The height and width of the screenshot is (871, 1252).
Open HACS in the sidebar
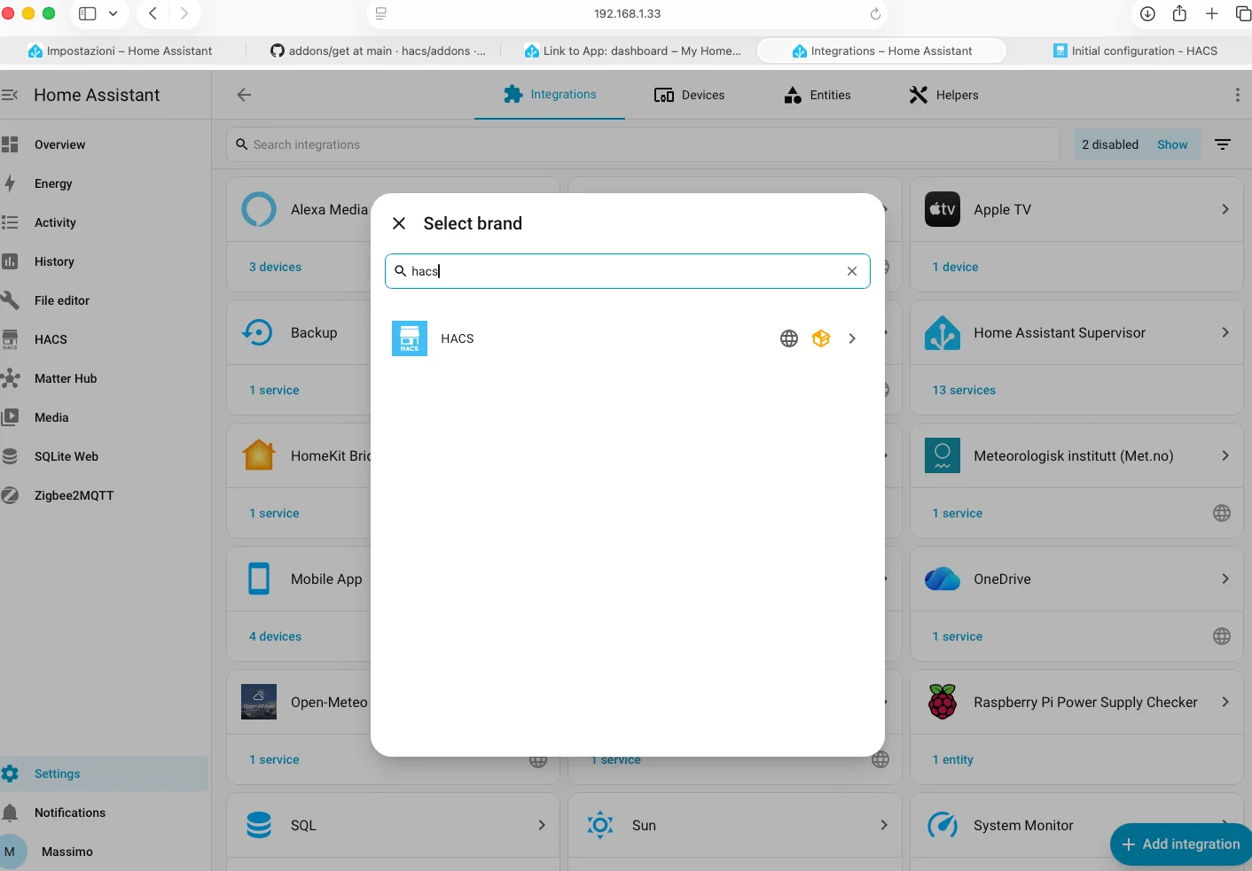105,339
